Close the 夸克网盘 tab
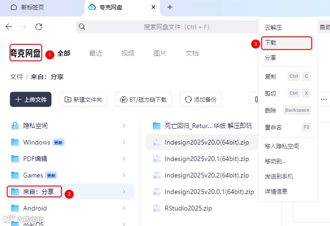The image size is (330, 226). pyautogui.click(x=153, y=7)
